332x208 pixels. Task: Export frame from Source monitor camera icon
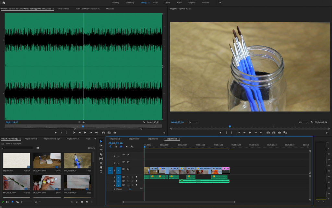(115, 133)
